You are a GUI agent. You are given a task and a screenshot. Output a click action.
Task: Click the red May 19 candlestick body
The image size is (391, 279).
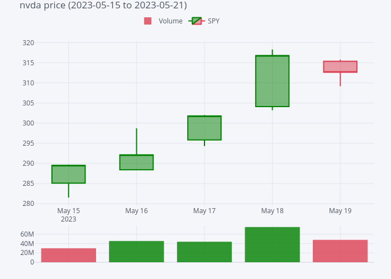[x=340, y=66]
